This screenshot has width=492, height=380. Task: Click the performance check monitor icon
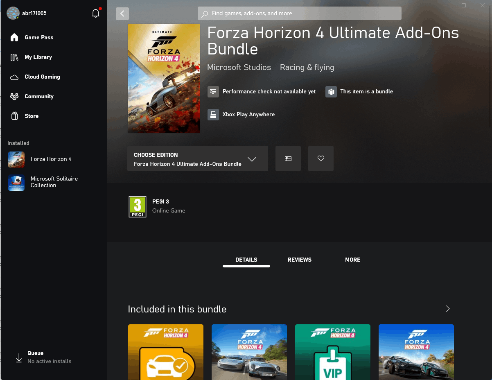click(x=213, y=92)
